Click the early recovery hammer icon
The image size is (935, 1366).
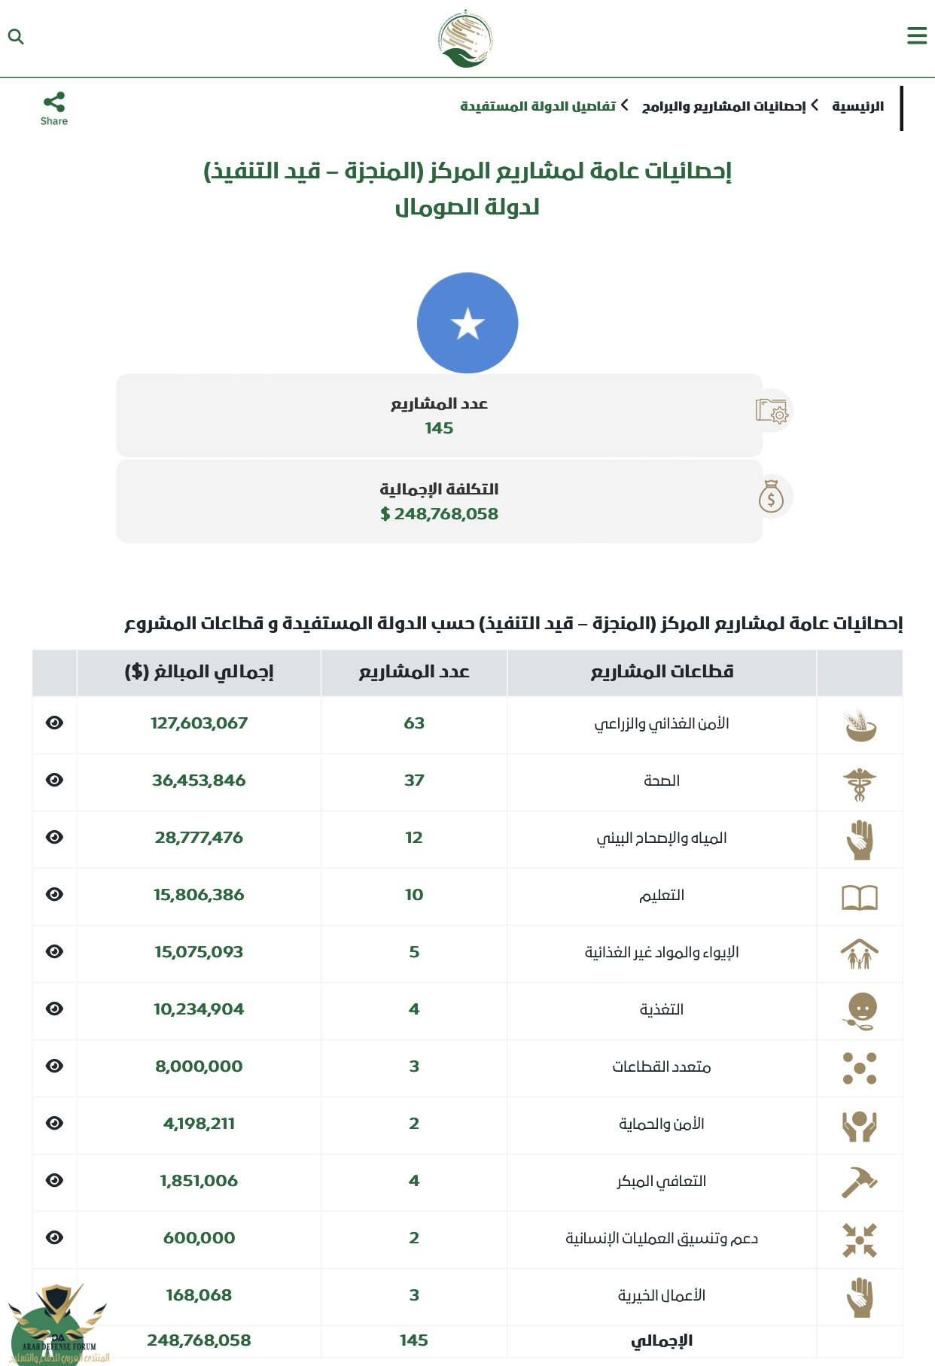[x=860, y=1182]
